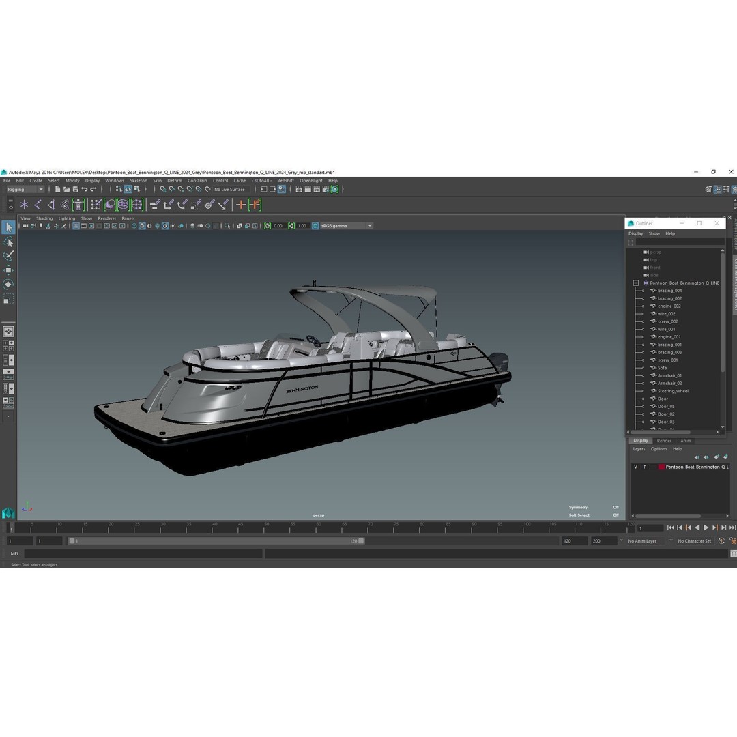Image resolution: width=737 pixels, height=737 pixels.
Task: Open the Outliner Show menu
Action: (654, 233)
